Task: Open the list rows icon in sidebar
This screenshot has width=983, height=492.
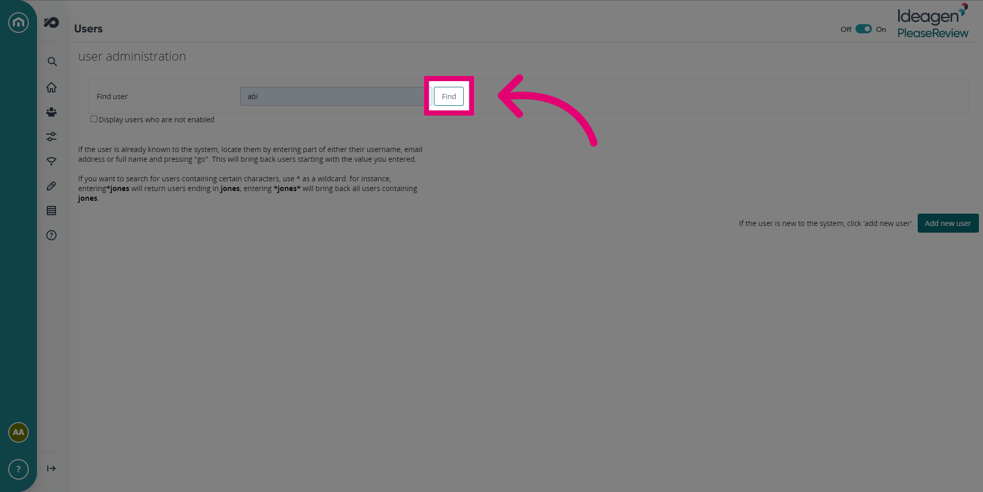Action: 51,211
